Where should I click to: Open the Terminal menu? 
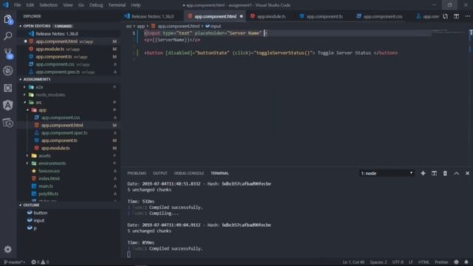coord(117,5)
